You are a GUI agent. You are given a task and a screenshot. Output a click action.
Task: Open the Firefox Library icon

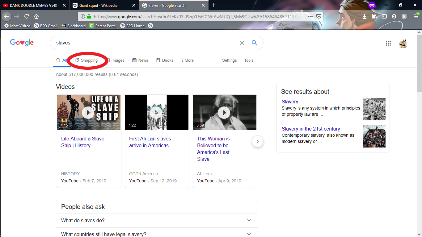pos(374,16)
